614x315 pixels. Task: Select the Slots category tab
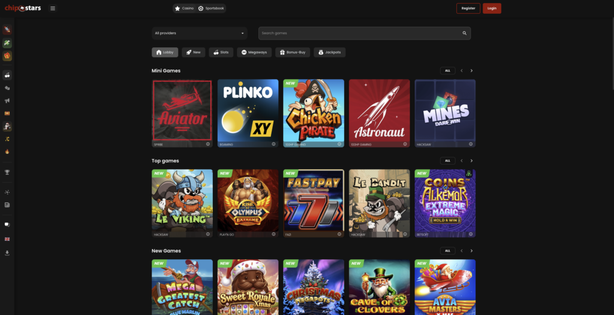click(x=221, y=53)
